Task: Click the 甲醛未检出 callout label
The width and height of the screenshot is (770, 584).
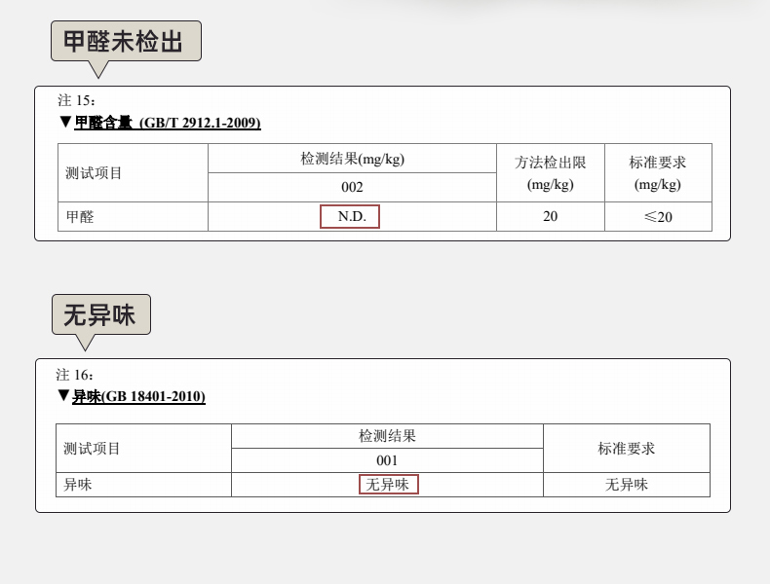Action: pos(126,41)
